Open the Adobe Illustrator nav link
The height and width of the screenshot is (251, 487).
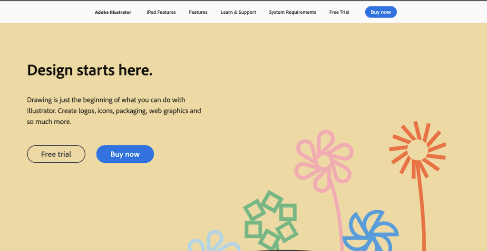(113, 12)
